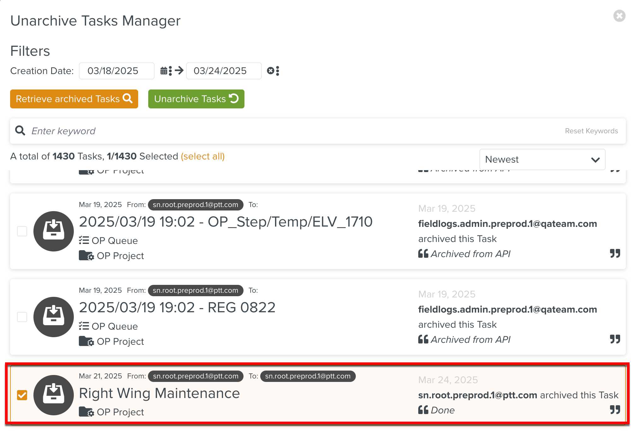The width and height of the screenshot is (634, 438).
Task: Click the search magnifier in keyword bar
Action: coord(21,130)
